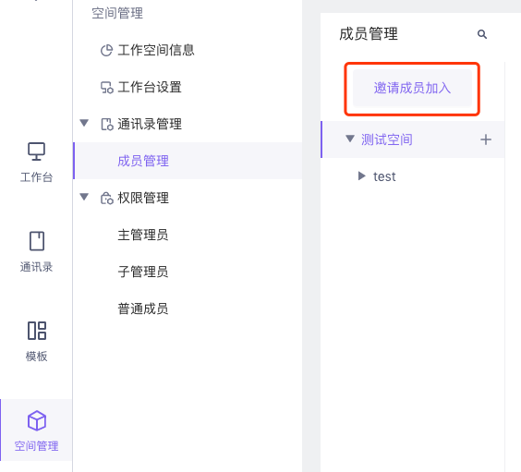
Task: Collapse the 测试空间 tree node
Action: [349, 139]
